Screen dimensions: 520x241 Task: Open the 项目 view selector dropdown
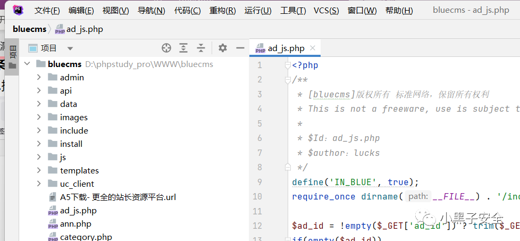coord(70,48)
